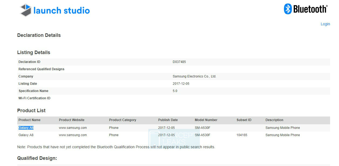Image resolution: width=339 pixels, height=166 pixels.
Task: Click Subset ID 104165 in second row
Action: coord(242,135)
